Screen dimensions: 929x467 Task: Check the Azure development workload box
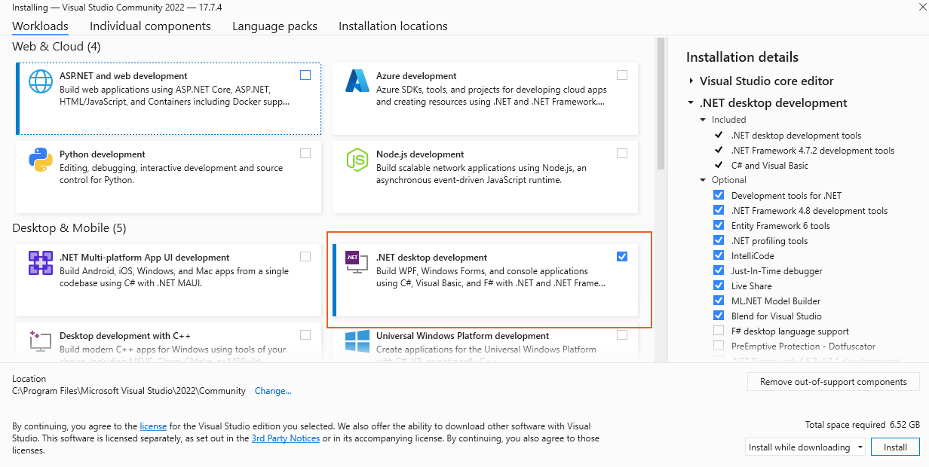(622, 75)
